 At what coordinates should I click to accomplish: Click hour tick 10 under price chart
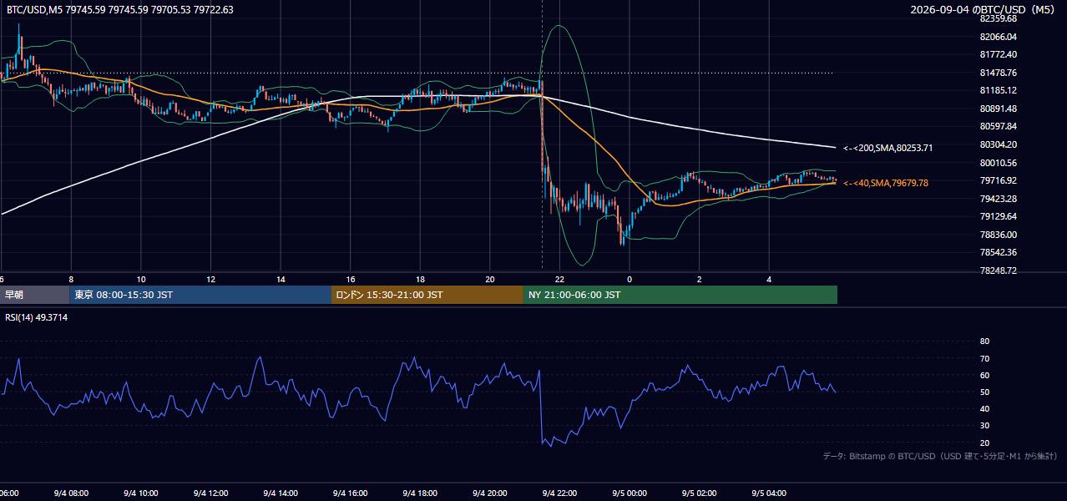tap(141, 279)
